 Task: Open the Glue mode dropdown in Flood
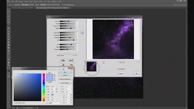[x=67, y=55]
